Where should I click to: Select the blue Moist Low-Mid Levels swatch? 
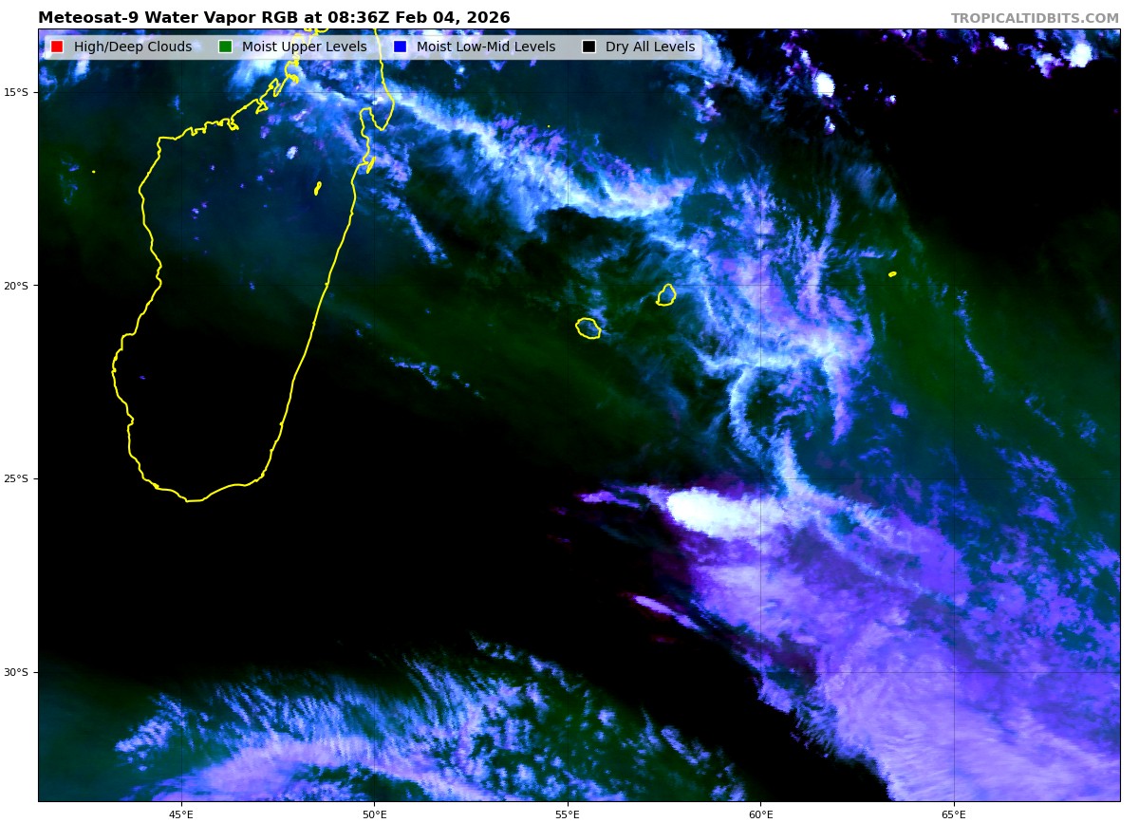(400, 47)
